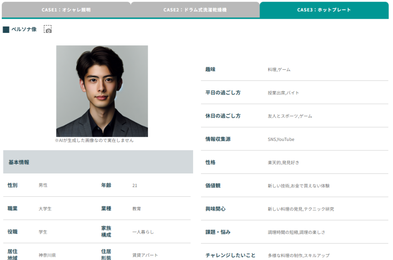Viewport: 393px width, 260px height.
Task: Click the camera icon beside ペルソナ像
Action: pos(48,29)
